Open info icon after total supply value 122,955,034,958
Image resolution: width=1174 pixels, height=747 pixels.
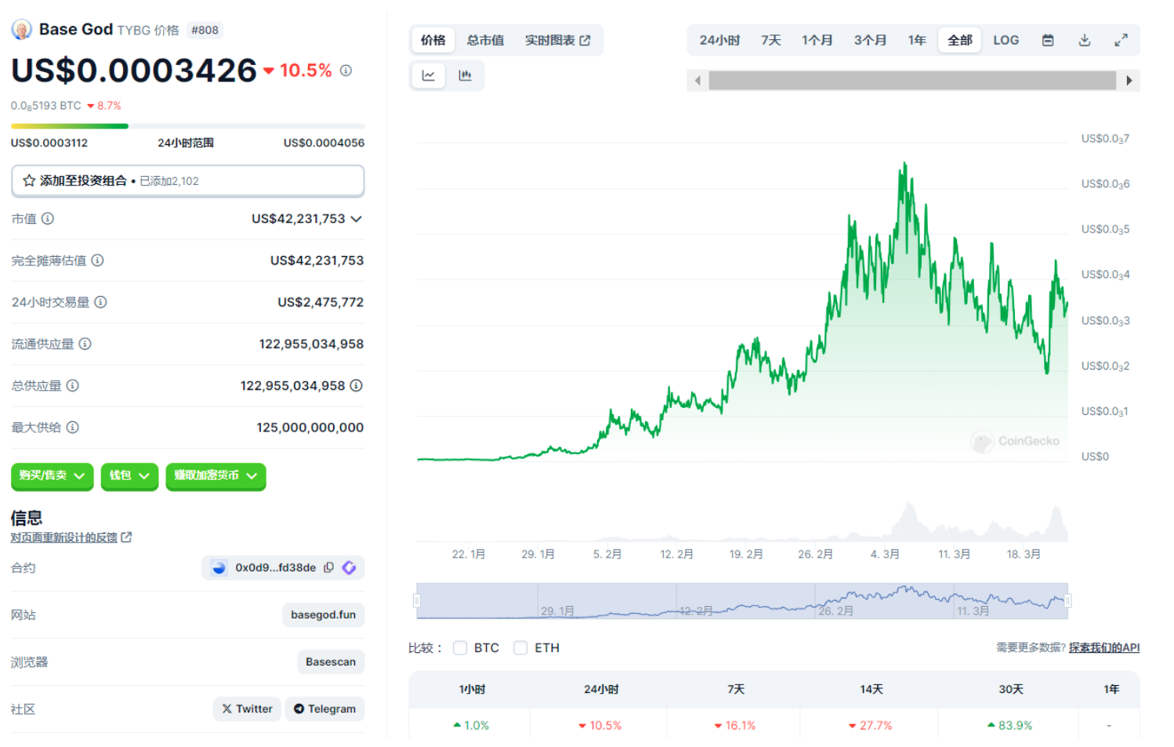pos(356,385)
